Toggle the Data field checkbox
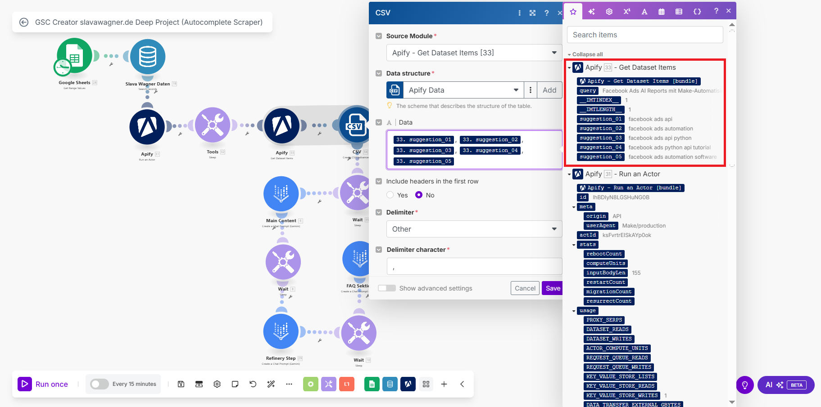821x407 pixels. tap(379, 122)
